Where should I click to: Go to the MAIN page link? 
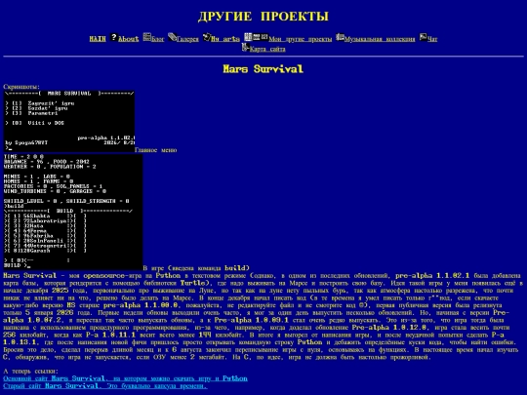98,39
